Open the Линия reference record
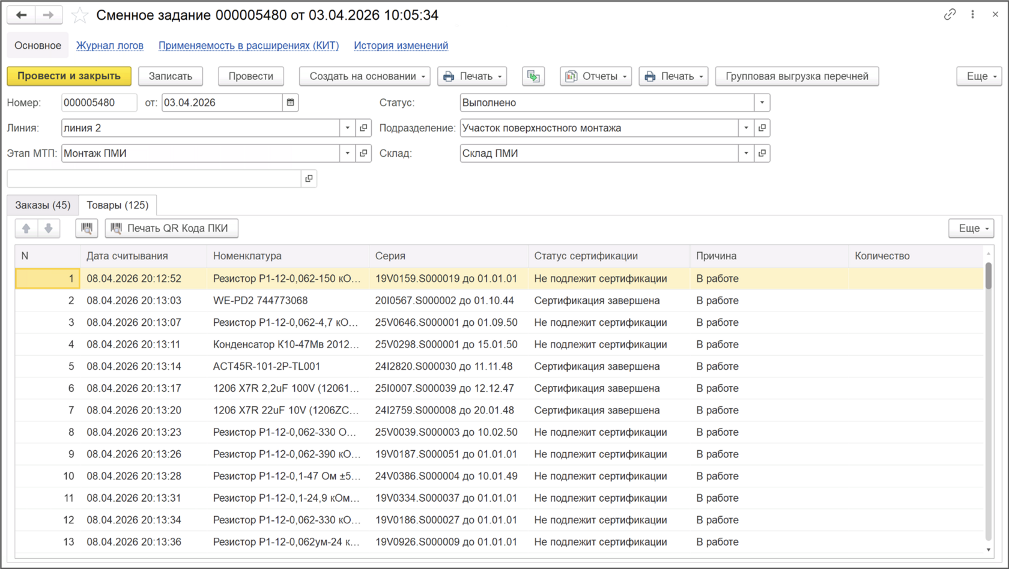Viewport: 1009px width, 569px height. [363, 128]
